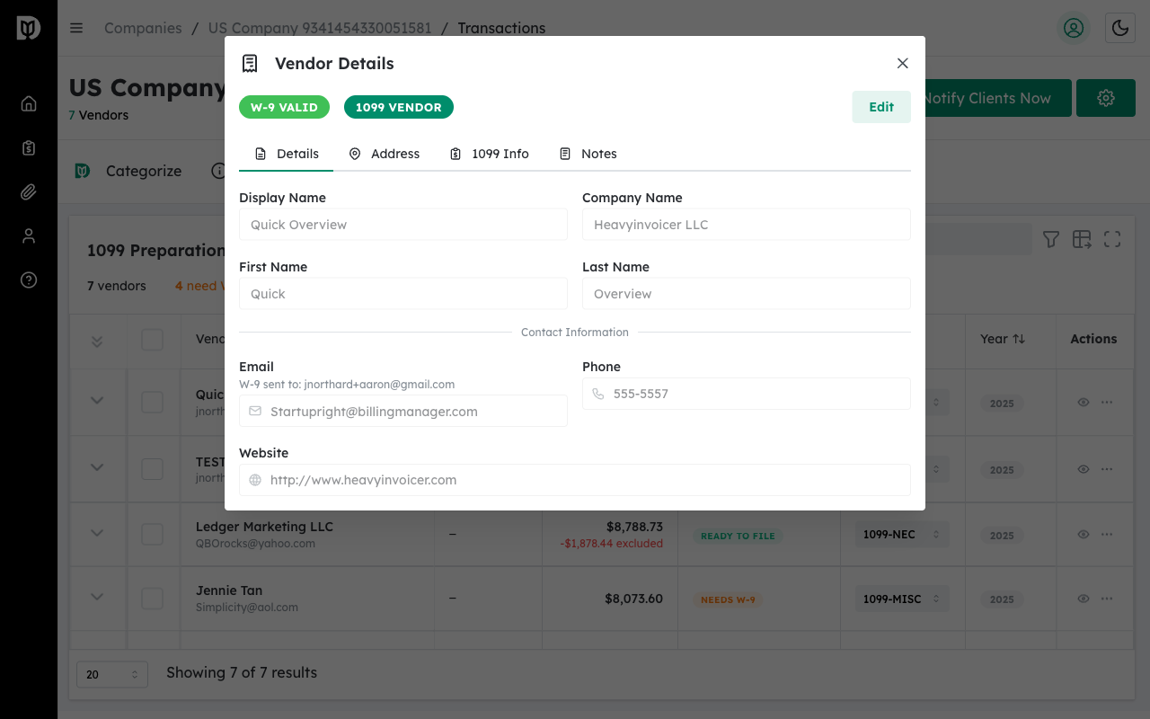1150x719 pixels.
Task: Click the paperclip attachments icon in sidebar
Action: [x=28, y=191]
